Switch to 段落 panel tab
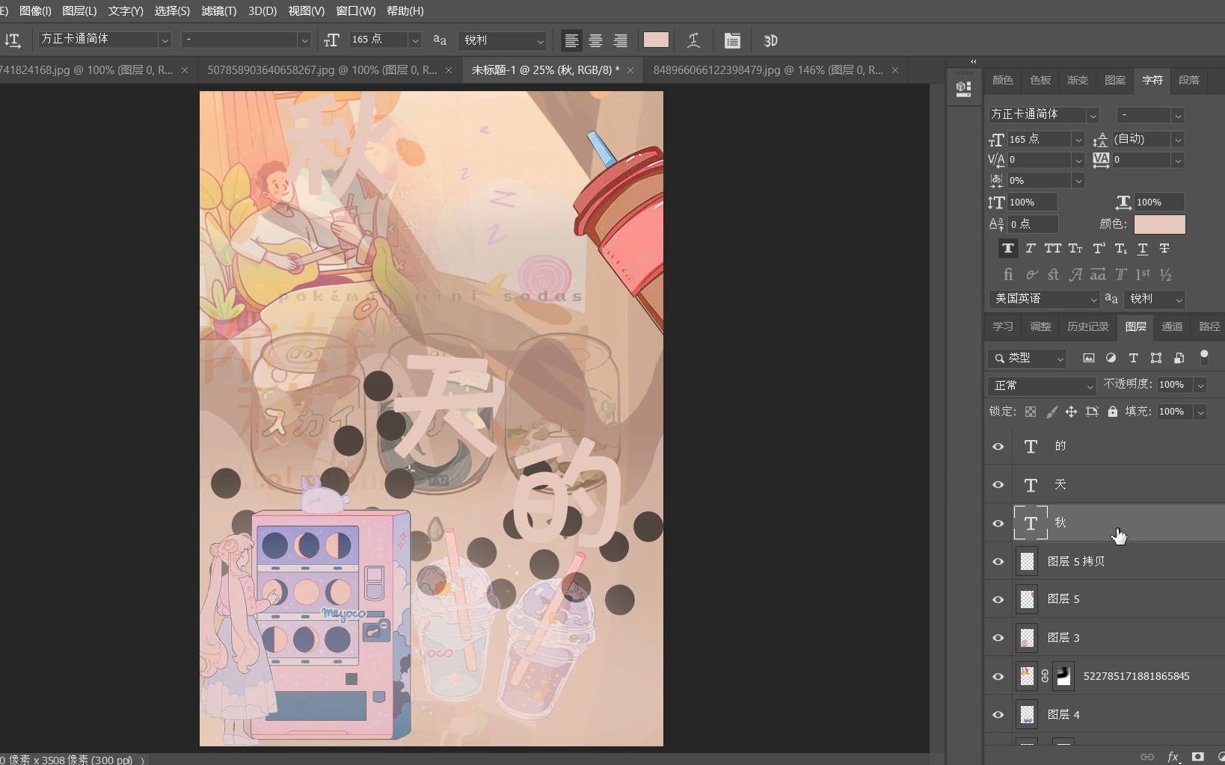Image resolution: width=1225 pixels, height=765 pixels. 1188,80
